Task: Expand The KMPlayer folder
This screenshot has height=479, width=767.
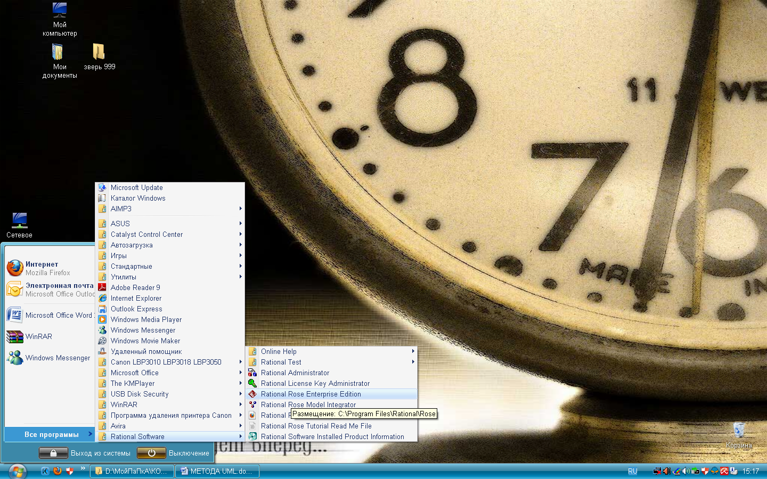Action: (170, 383)
